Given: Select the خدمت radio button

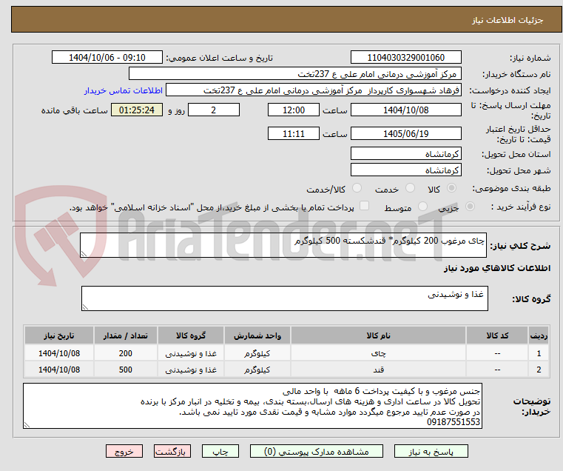Looking at the screenshot, I should point(410,188).
